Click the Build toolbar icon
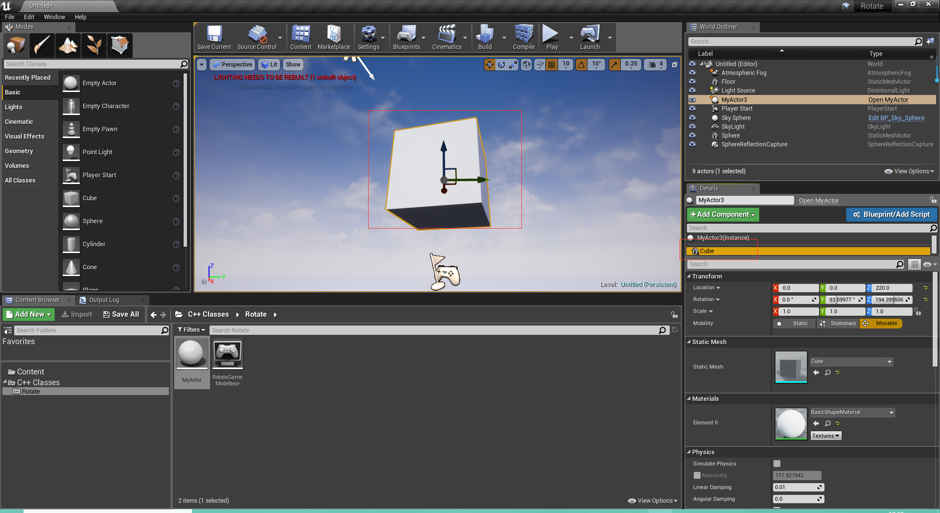Viewport: 940px width, 513px height. pos(484,37)
